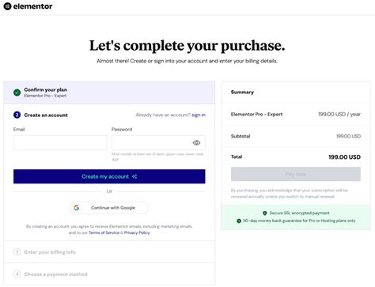Expand Enter your billing info step
Viewport: 375px width, 287px height.
pyautogui.click(x=109, y=252)
